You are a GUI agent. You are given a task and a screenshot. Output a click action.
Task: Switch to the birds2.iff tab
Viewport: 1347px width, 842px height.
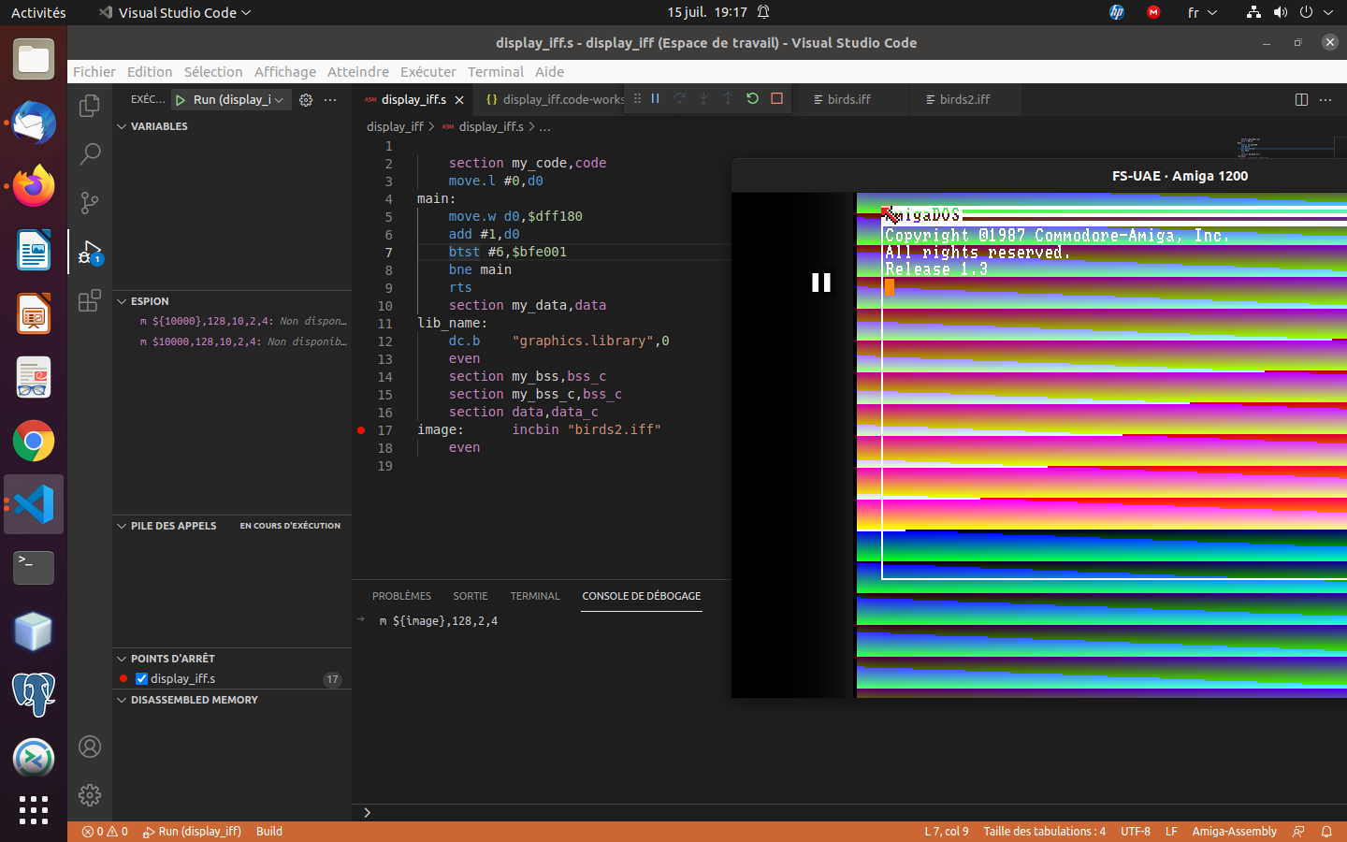(x=964, y=99)
